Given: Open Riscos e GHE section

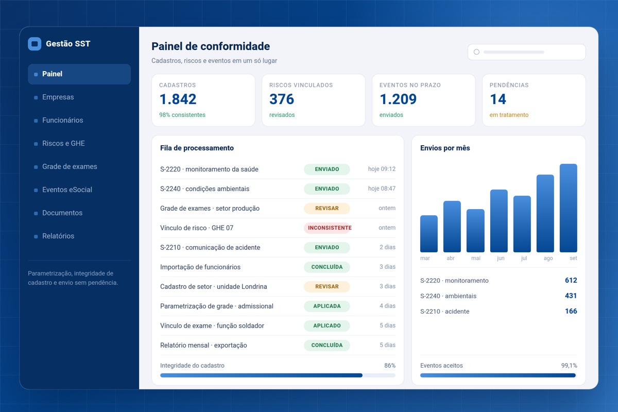Looking at the screenshot, I should (79, 144).
